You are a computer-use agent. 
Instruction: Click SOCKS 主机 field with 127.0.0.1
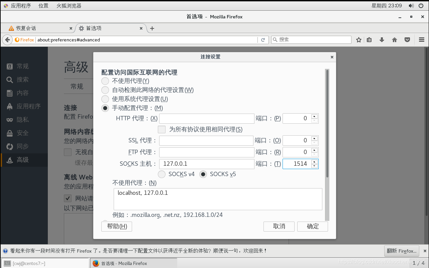(207, 164)
